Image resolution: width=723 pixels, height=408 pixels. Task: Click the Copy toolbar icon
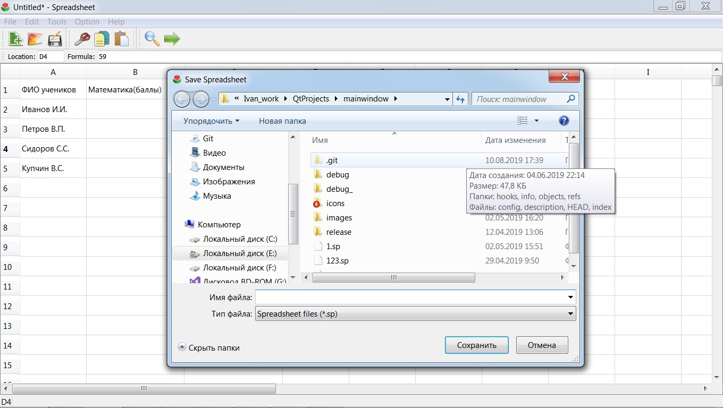pyautogui.click(x=102, y=39)
